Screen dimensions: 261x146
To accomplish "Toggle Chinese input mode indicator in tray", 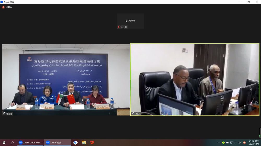I will point(240,143).
